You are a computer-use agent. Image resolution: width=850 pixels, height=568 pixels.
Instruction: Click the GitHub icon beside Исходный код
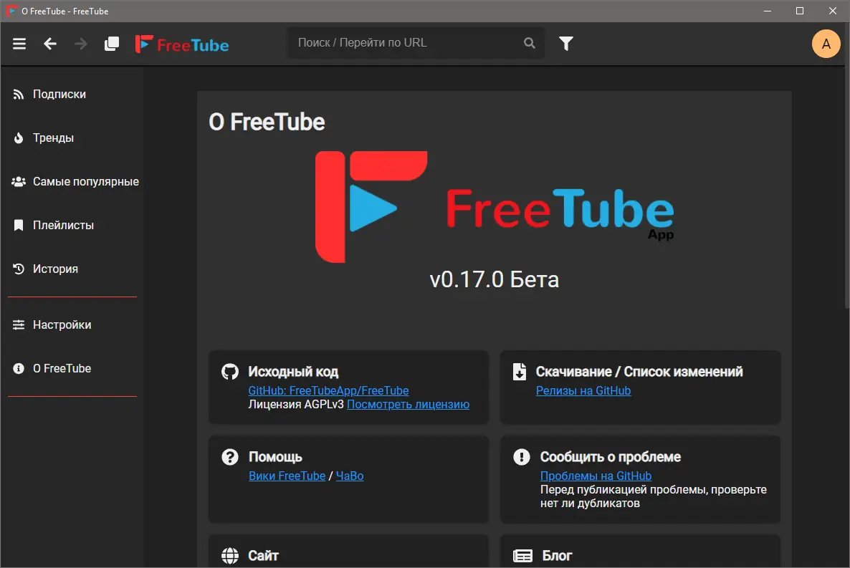tap(230, 372)
